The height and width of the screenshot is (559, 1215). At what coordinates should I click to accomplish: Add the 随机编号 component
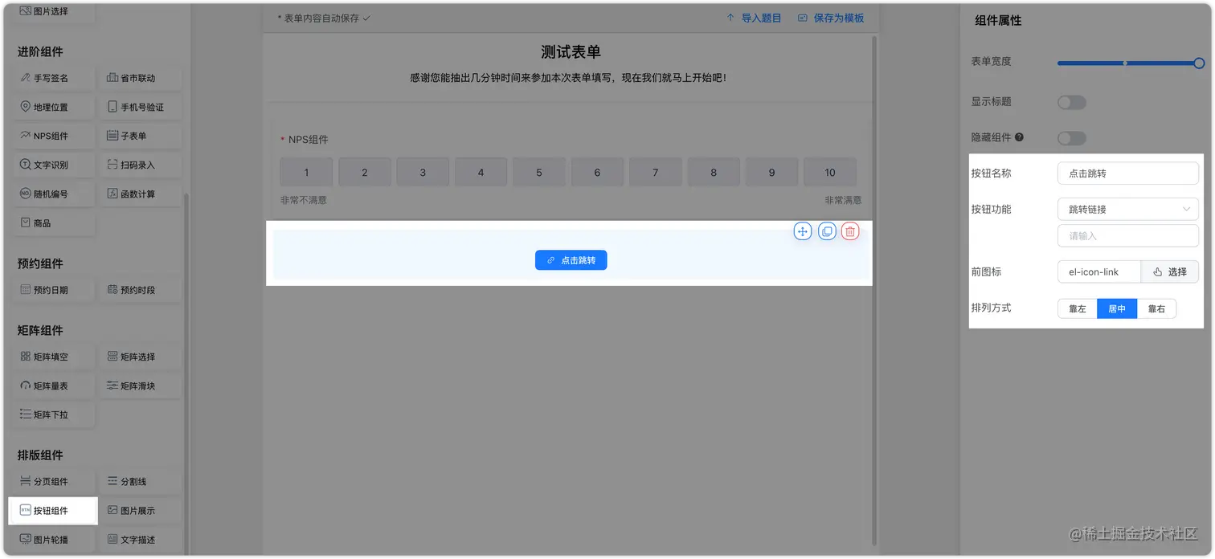pos(52,194)
